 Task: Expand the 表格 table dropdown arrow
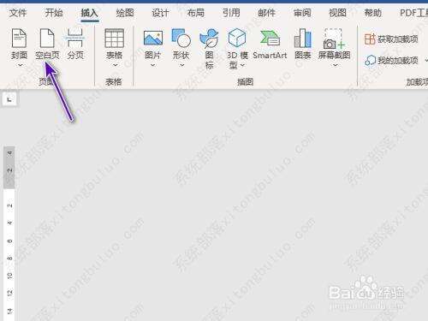pyautogui.click(x=115, y=65)
